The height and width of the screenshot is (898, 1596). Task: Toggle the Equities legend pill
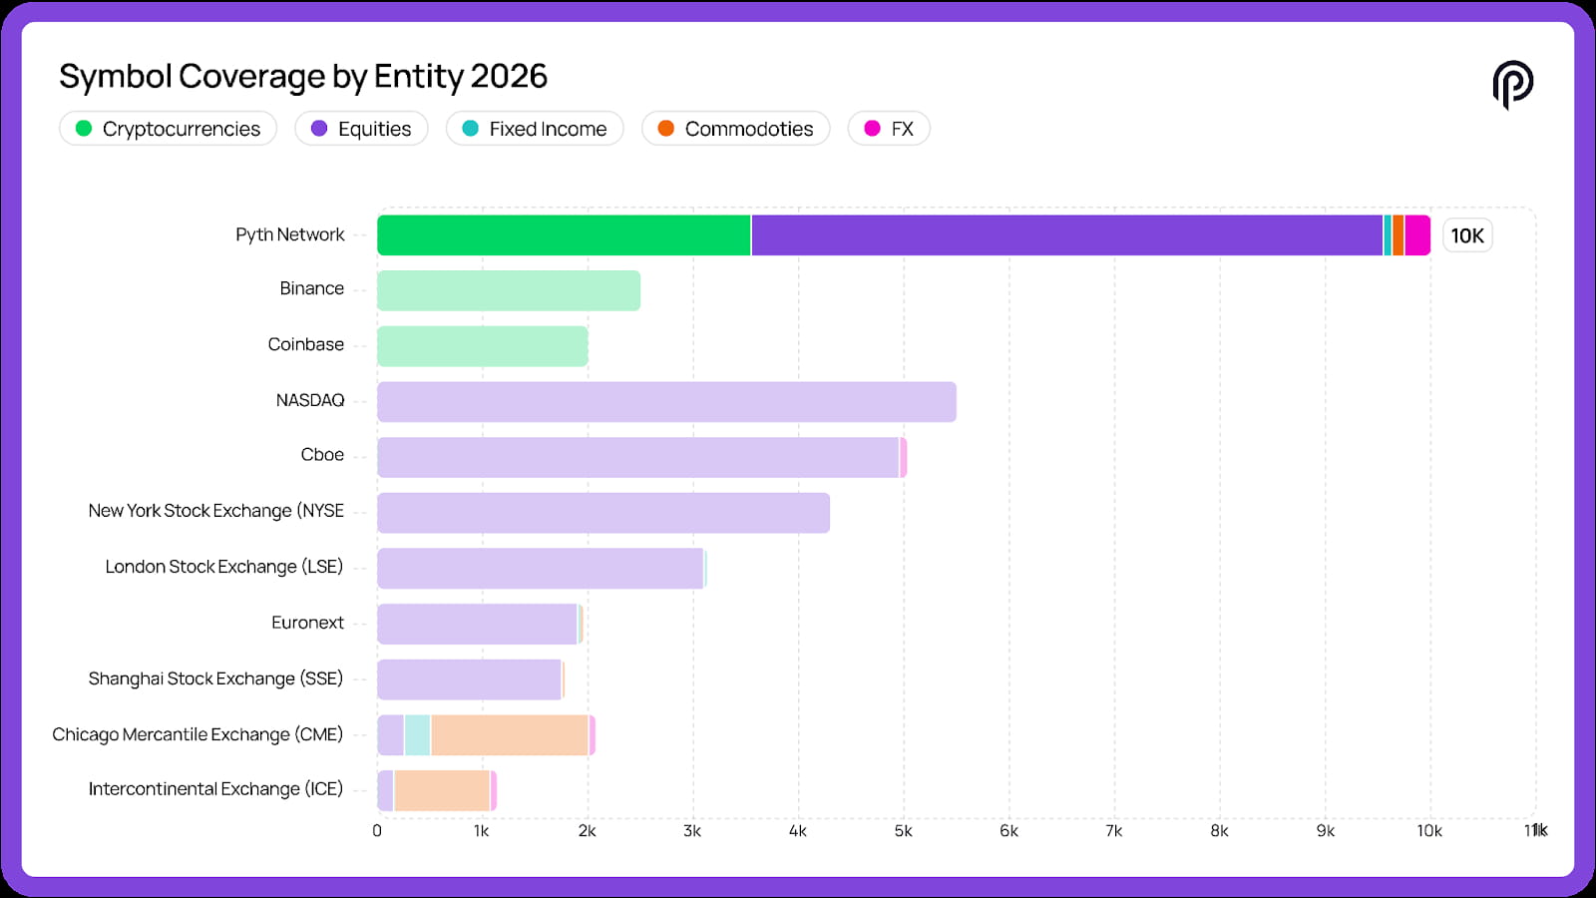coord(361,129)
